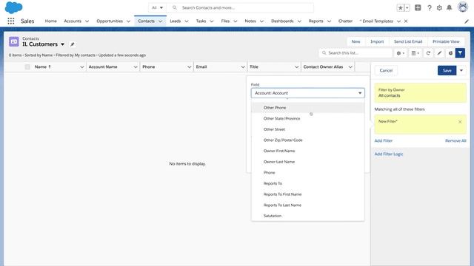Screen dimensions: 474x266
Task: Cancel the filter changes
Action: 386,71
